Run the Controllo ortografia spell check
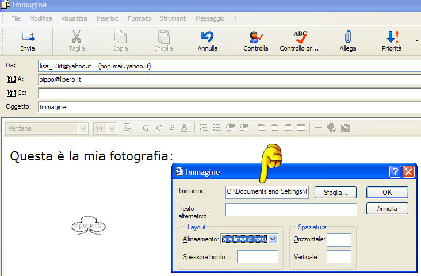421x276 pixels. [300, 41]
